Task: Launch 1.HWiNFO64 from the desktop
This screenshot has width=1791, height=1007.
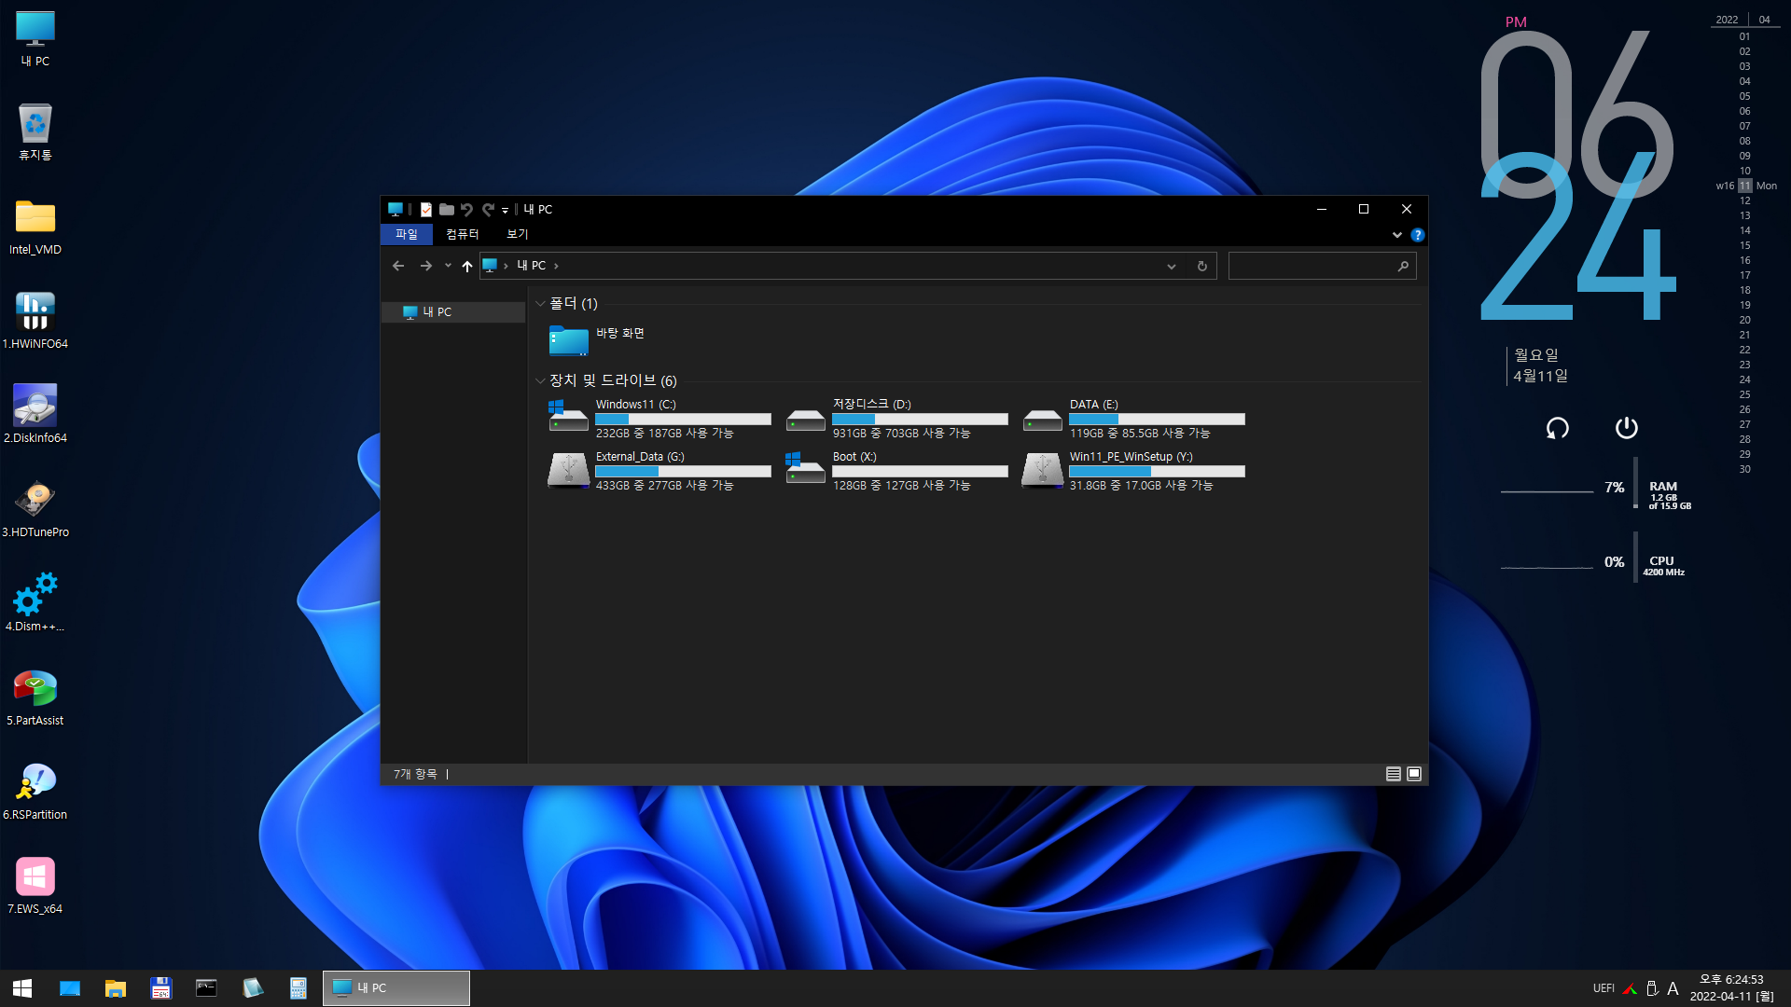Action: tap(35, 321)
